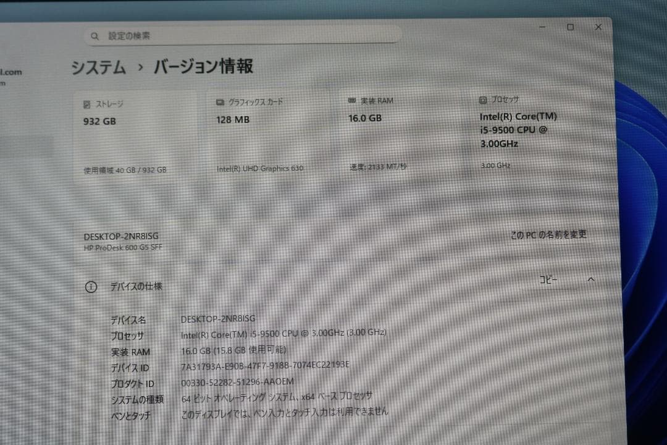Image resolution: width=667 pixels, height=445 pixels.
Task: Click the デバイス ID value text
Action: tap(264, 365)
